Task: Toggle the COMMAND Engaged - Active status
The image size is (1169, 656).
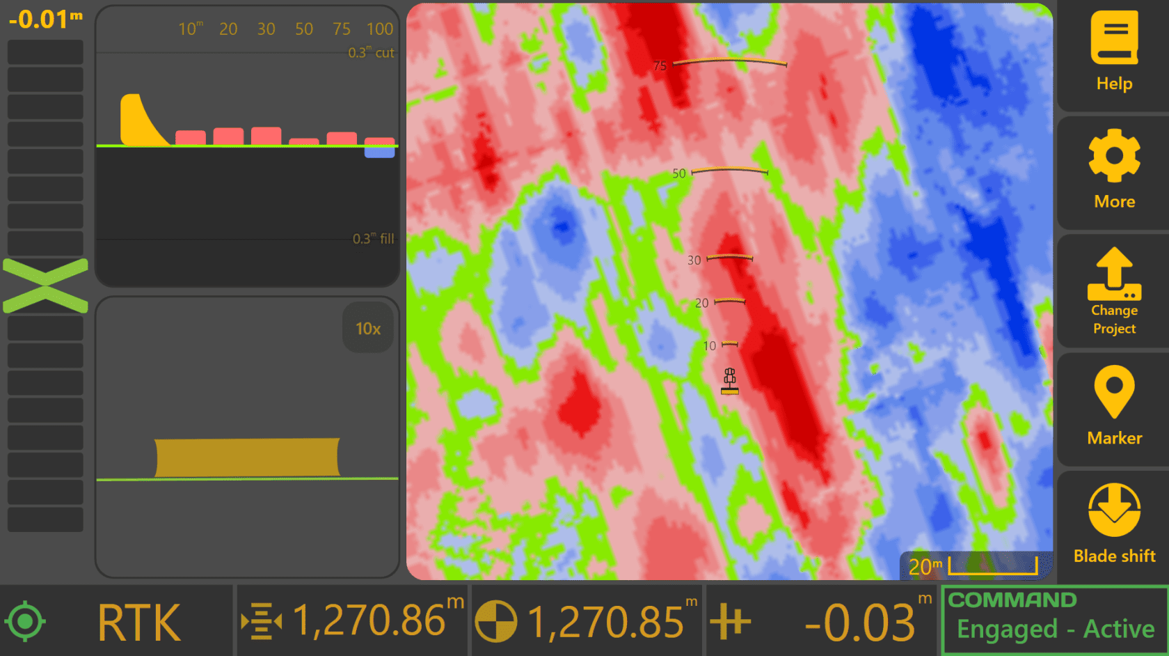Action: [1054, 620]
